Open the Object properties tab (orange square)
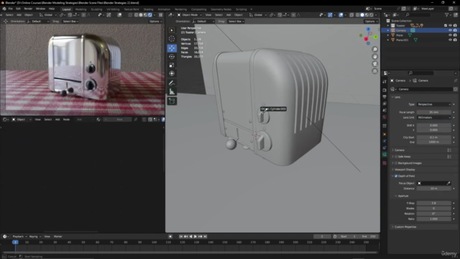Viewport: 460px width, 259px height. pos(385,135)
